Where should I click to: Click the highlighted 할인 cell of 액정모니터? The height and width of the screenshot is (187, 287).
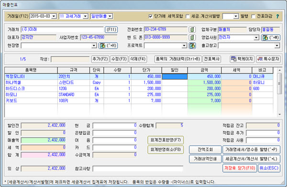coord(175,77)
